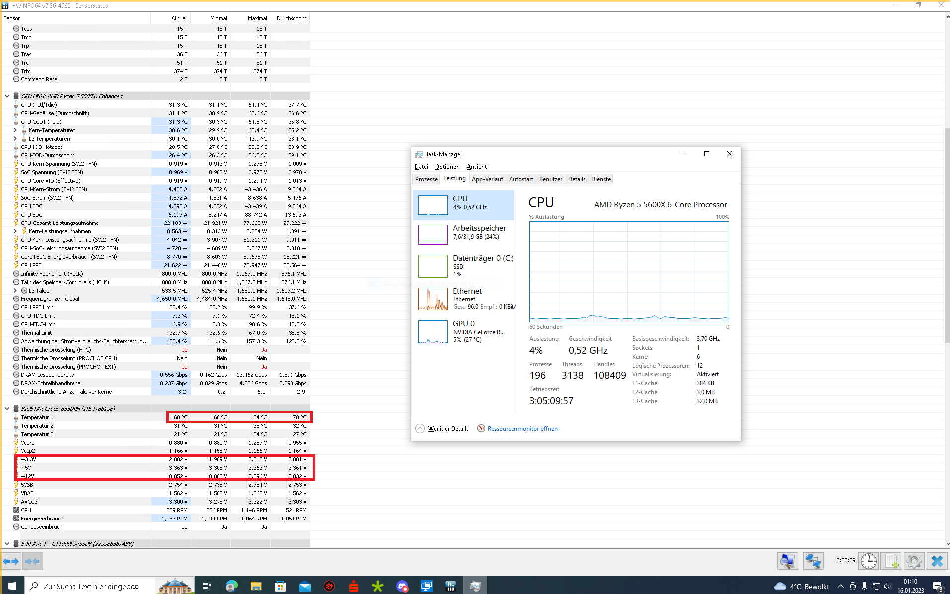Switch to the Prozesse tab
Viewport: 950px width, 594px height.
coord(426,179)
